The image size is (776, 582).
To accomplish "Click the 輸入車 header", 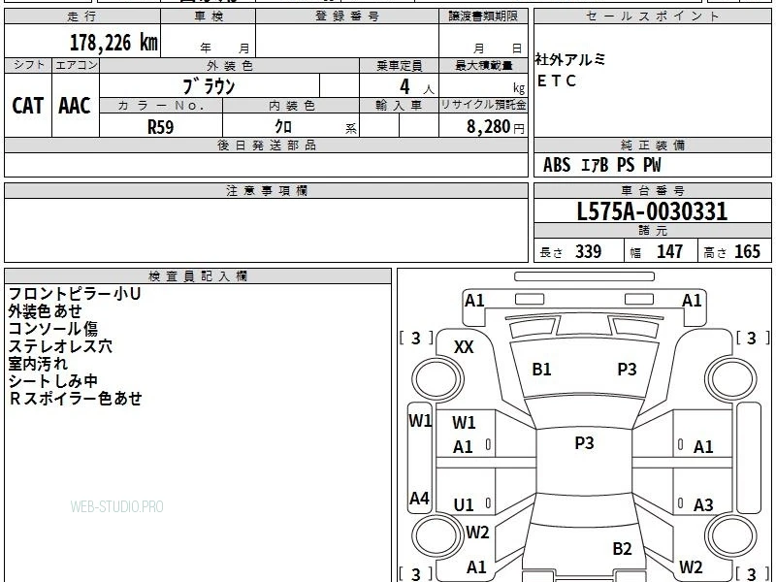I will 399,106.
